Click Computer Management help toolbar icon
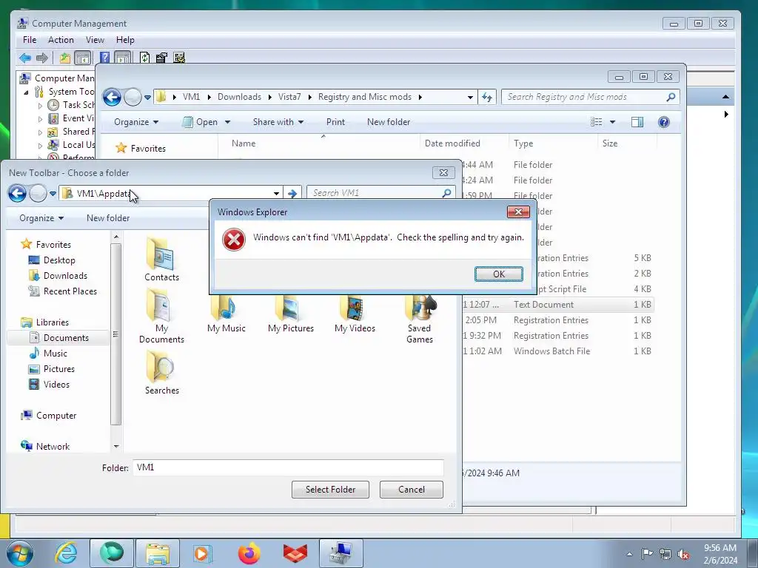Viewport: 758px width, 568px height. pos(104,58)
